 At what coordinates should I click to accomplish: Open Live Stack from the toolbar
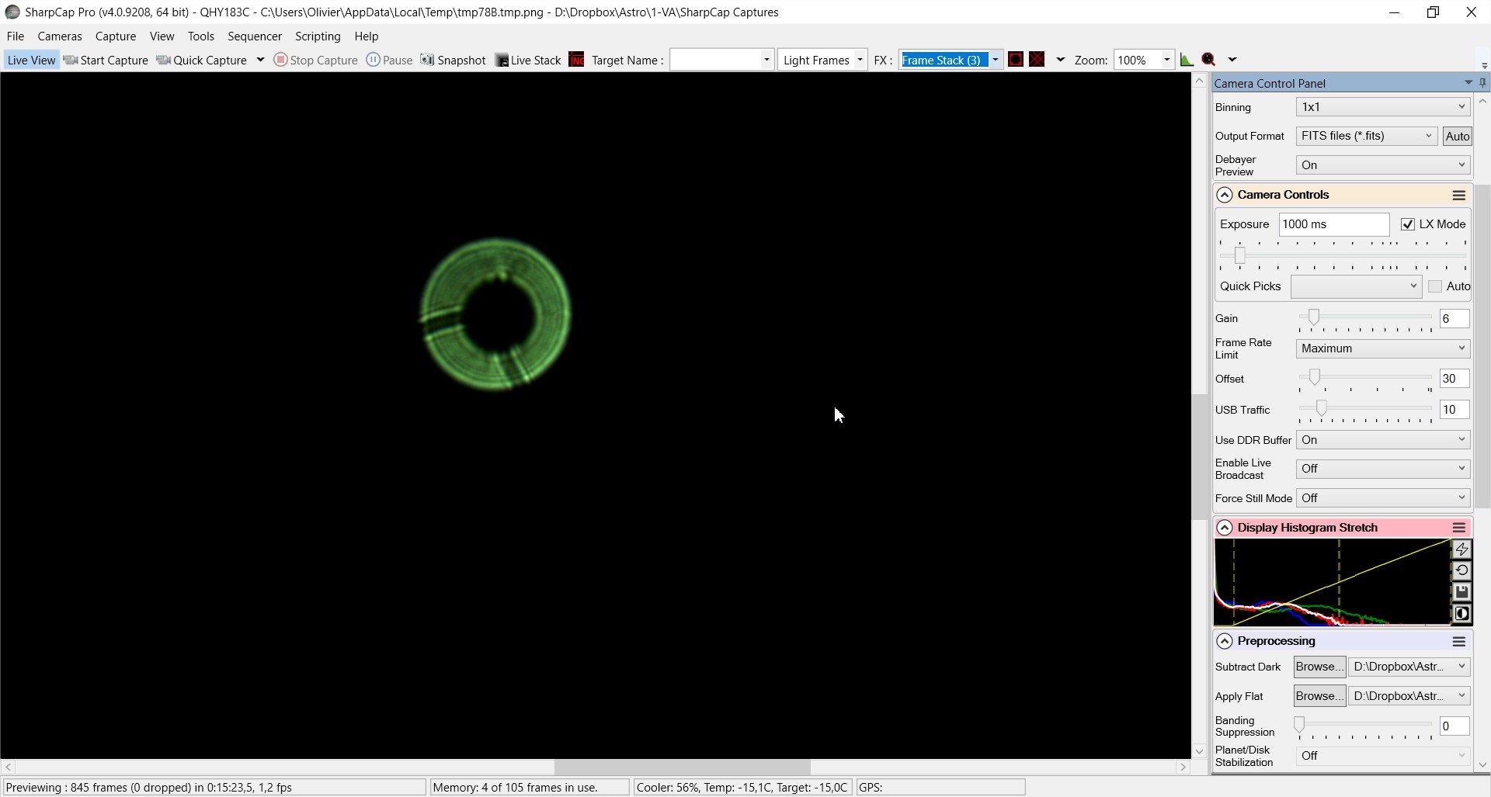tap(528, 60)
